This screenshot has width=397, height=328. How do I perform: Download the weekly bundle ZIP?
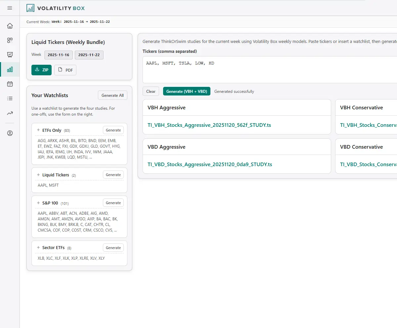(41, 70)
